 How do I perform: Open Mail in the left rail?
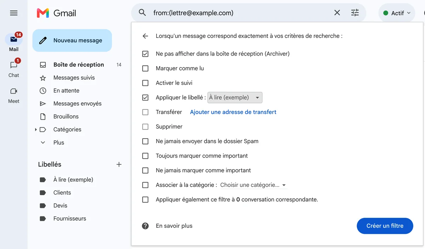click(x=14, y=43)
